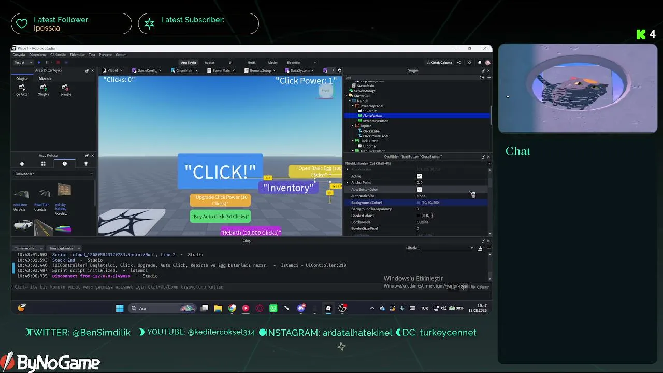Click the BorderColor3 black color swatch
This screenshot has width=663, height=373.
(419, 216)
